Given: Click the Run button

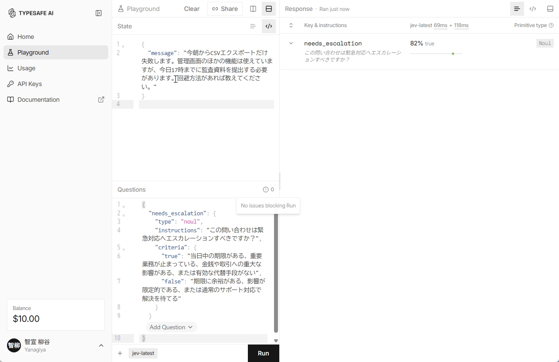Looking at the screenshot, I should (263, 353).
